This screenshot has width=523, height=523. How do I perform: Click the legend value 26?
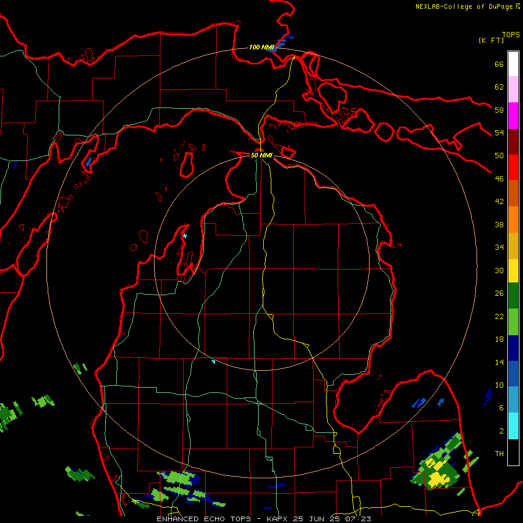click(499, 293)
